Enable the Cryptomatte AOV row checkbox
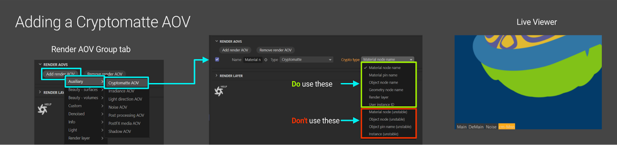617x145 pixels. pyautogui.click(x=217, y=59)
